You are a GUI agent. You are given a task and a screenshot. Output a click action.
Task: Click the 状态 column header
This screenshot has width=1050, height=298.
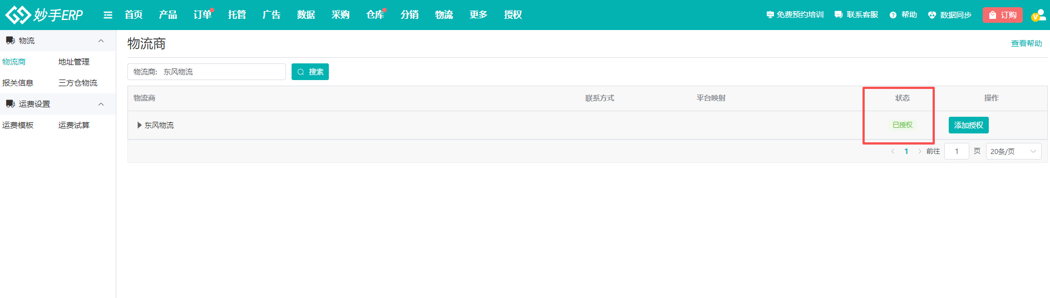coord(903,98)
